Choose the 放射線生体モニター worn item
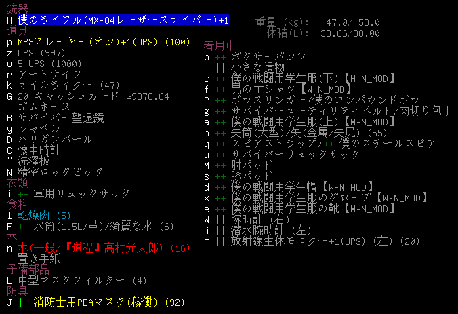458x314 pixels. tap(318, 241)
